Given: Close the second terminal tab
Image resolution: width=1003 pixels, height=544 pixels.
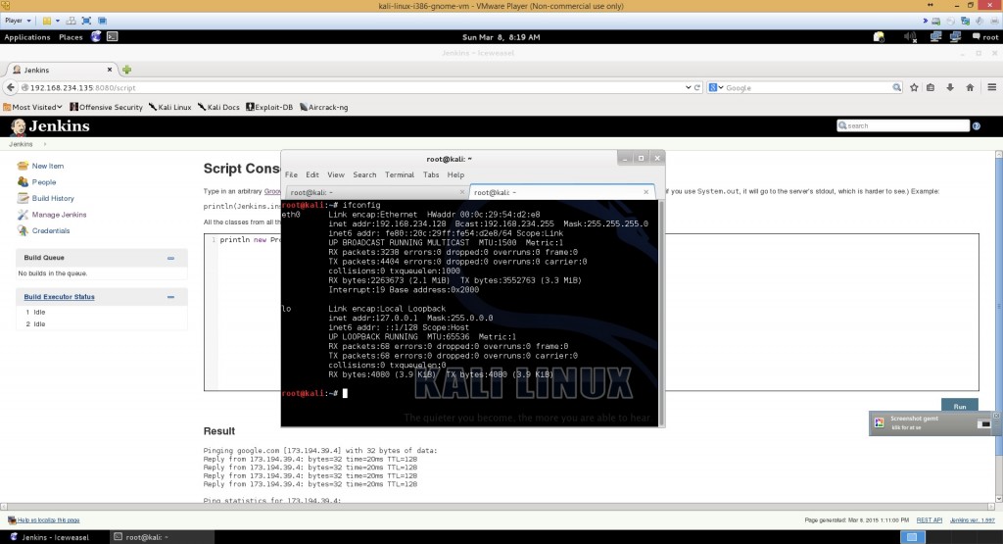Looking at the screenshot, I should point(646,192).
